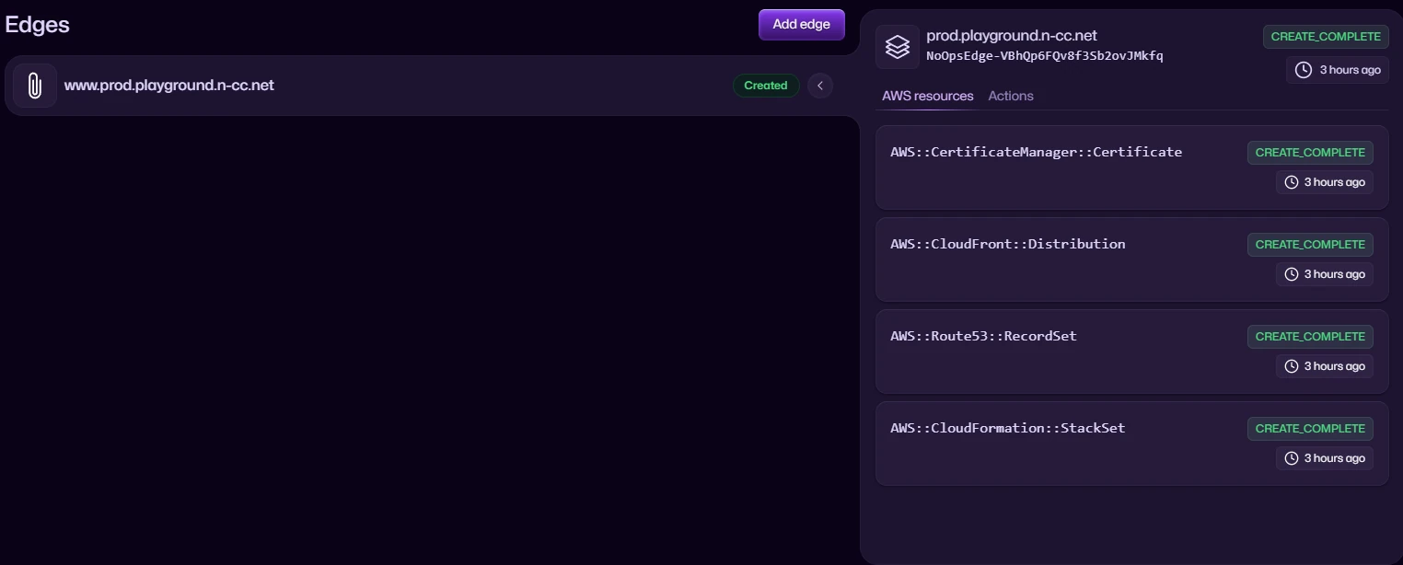This screenshot has height=565, width=1403.
Task: Click clock icon under Route53 RecordSet status
Action: [1292, 366]
